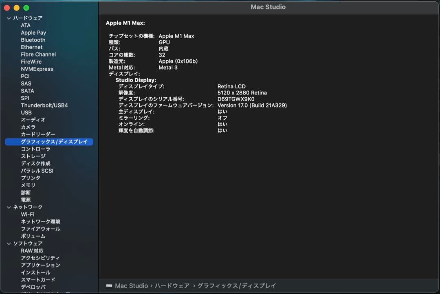This screenshot has width=440, height=294.
Task: Open the Thunderbolt/USB4 section
Action: pos(45,105)
